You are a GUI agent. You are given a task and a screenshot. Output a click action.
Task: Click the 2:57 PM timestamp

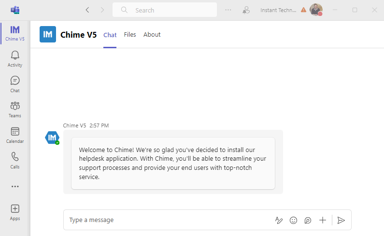point(99,125)
